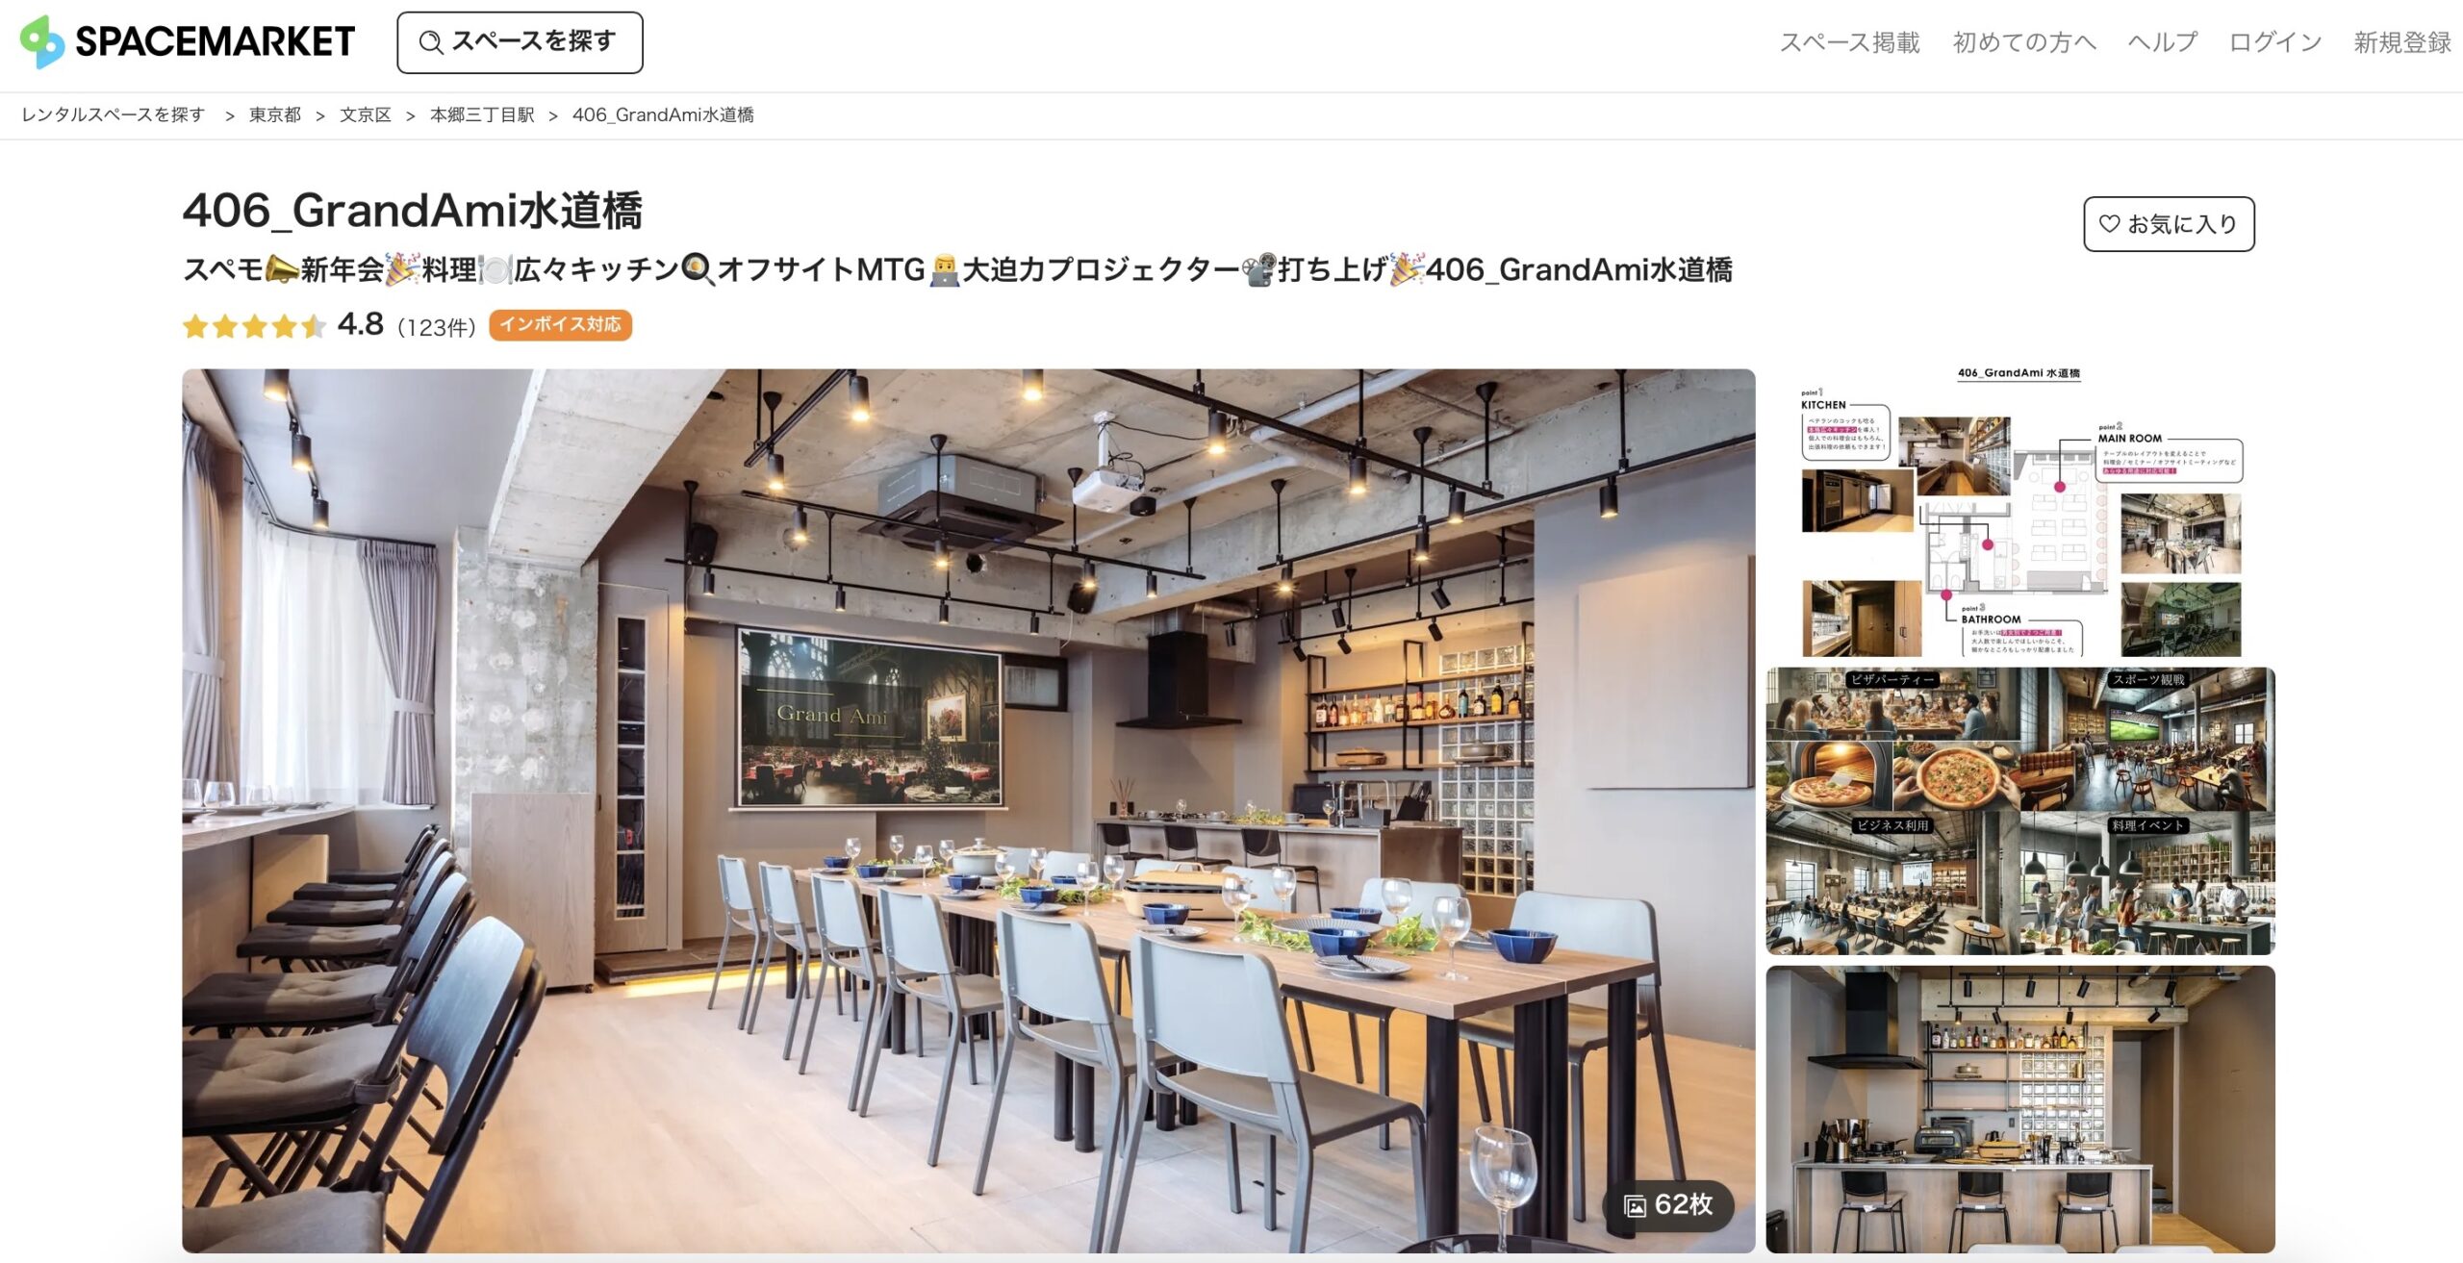
Task: Open the スペース掲載 menu item
Action: (x=1849, y=42)
